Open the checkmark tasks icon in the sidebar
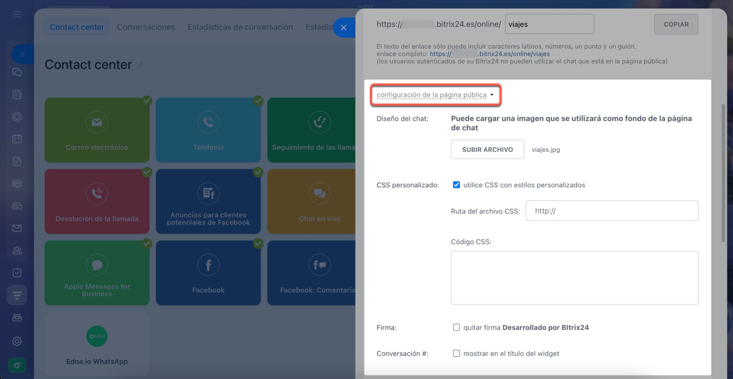This screenshot has height=379, width=733. 17,273
